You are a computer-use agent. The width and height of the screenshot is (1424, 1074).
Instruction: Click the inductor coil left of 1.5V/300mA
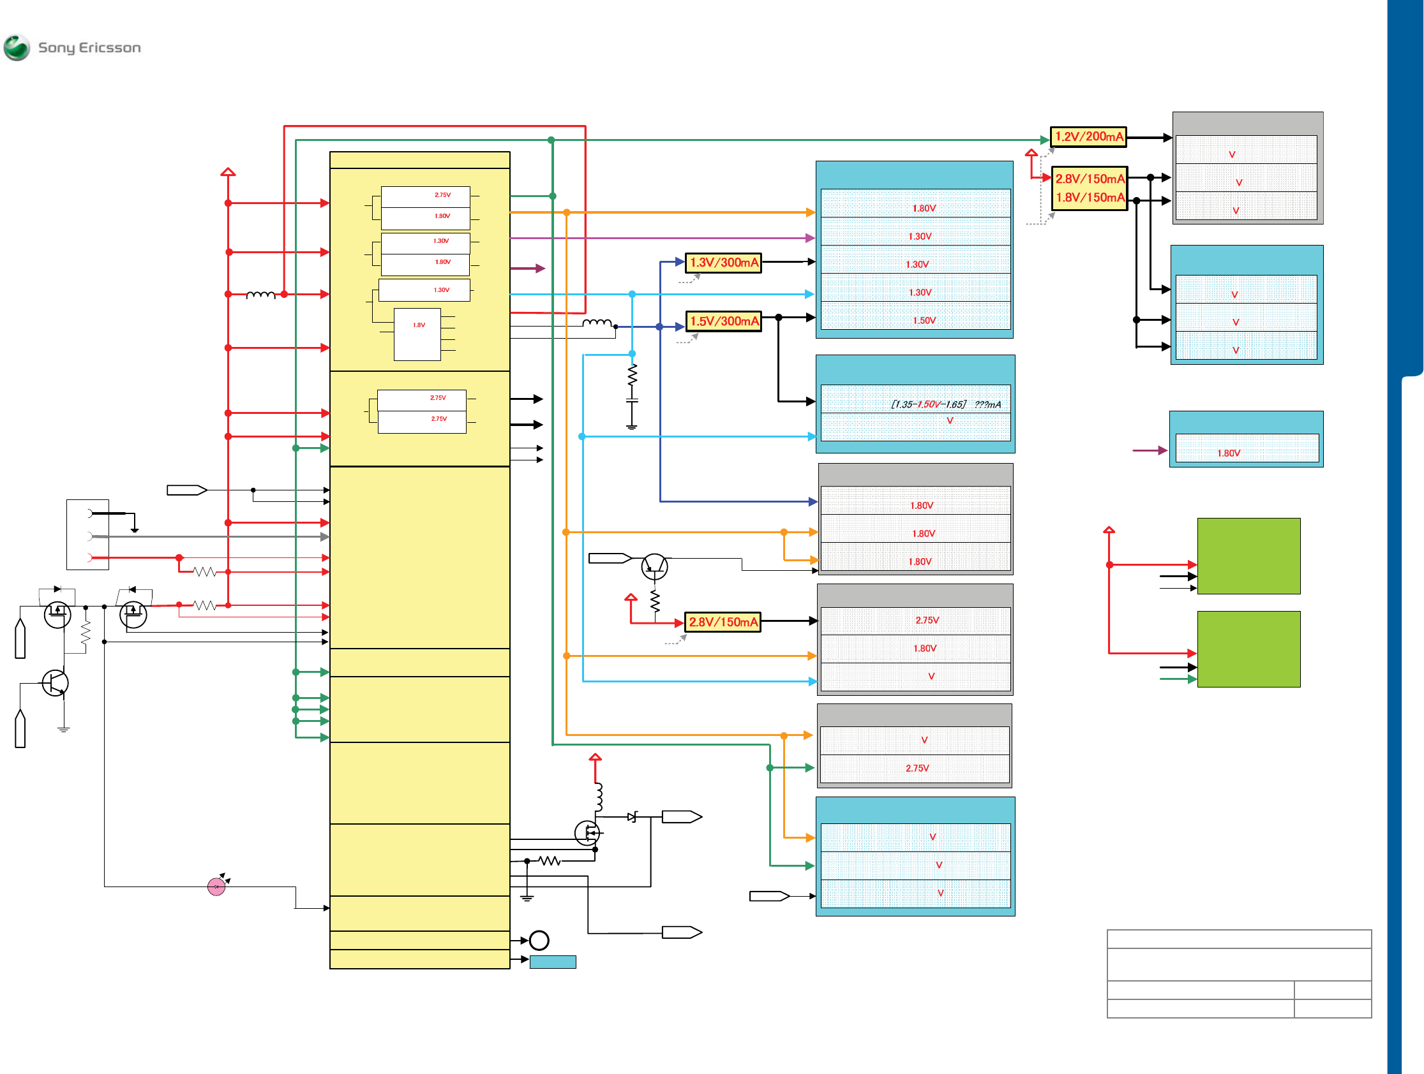point(597,323)
